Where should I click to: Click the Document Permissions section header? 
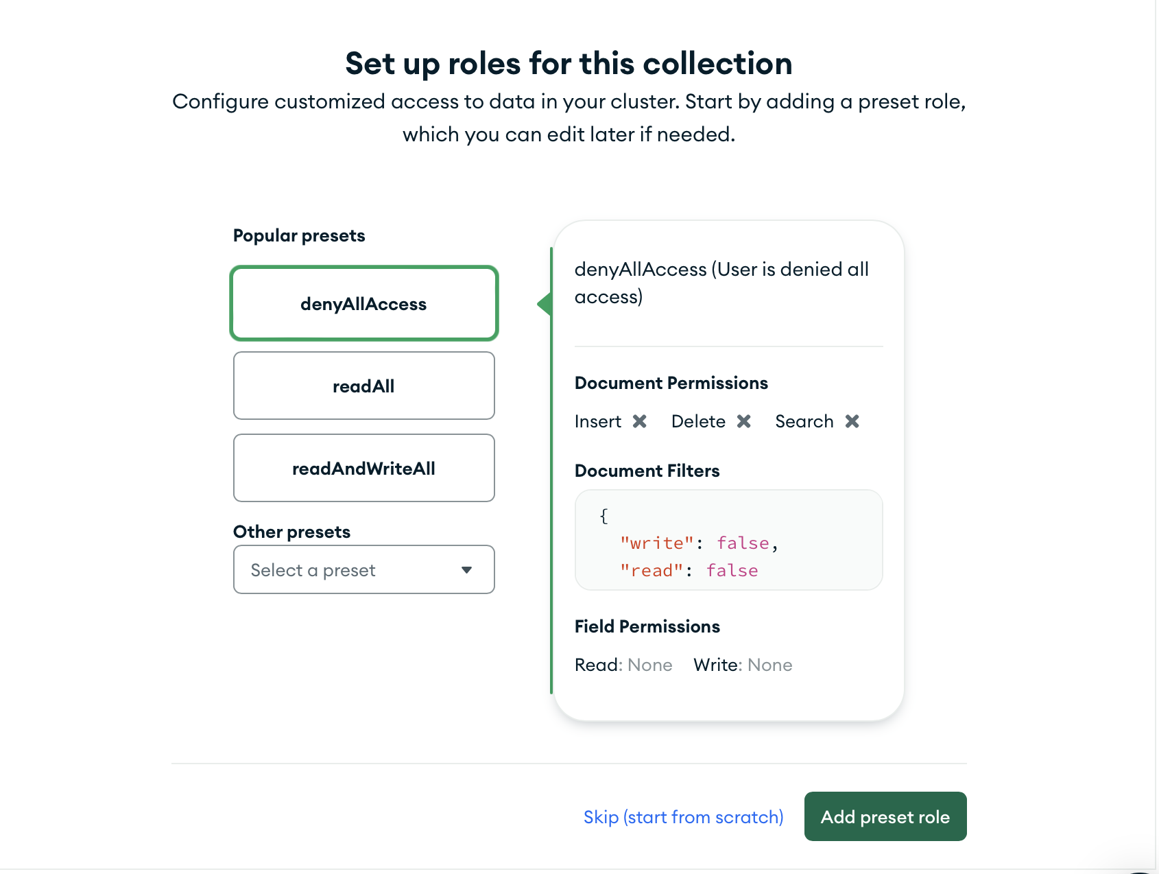[671, 383]
